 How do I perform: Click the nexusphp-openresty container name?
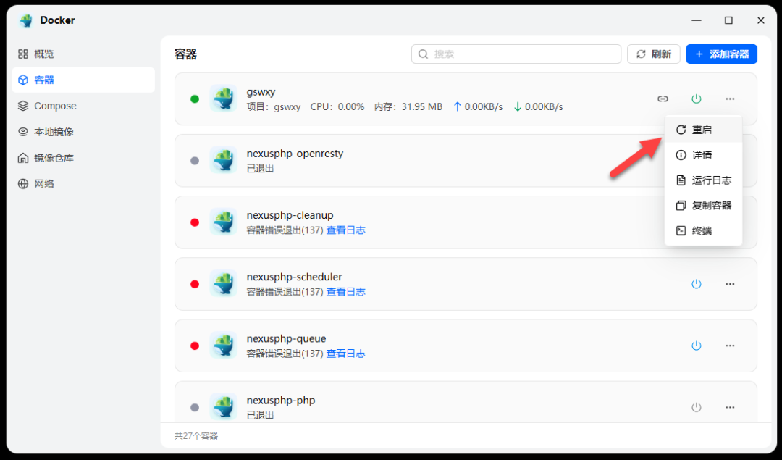click(295, 154)
